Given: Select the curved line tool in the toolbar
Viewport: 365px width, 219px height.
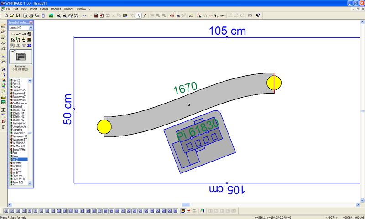Looking at the screenshot, I should 139,16.
